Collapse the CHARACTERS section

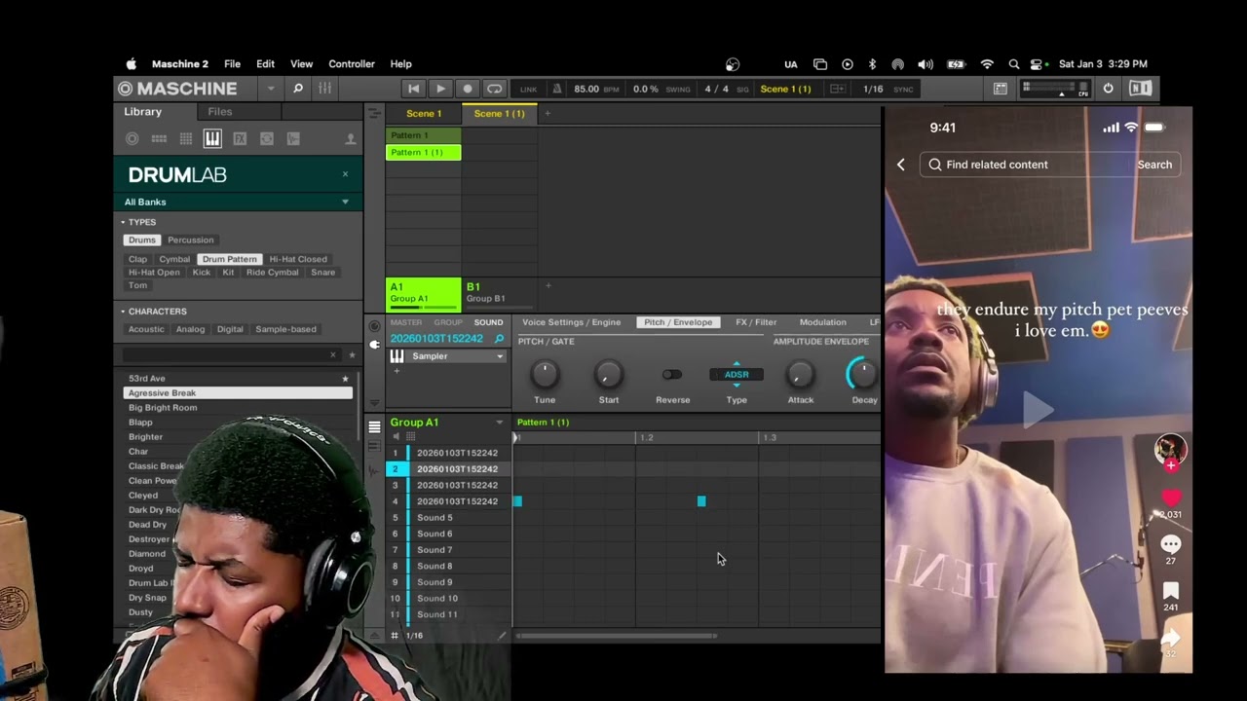[x=123, y=312]
